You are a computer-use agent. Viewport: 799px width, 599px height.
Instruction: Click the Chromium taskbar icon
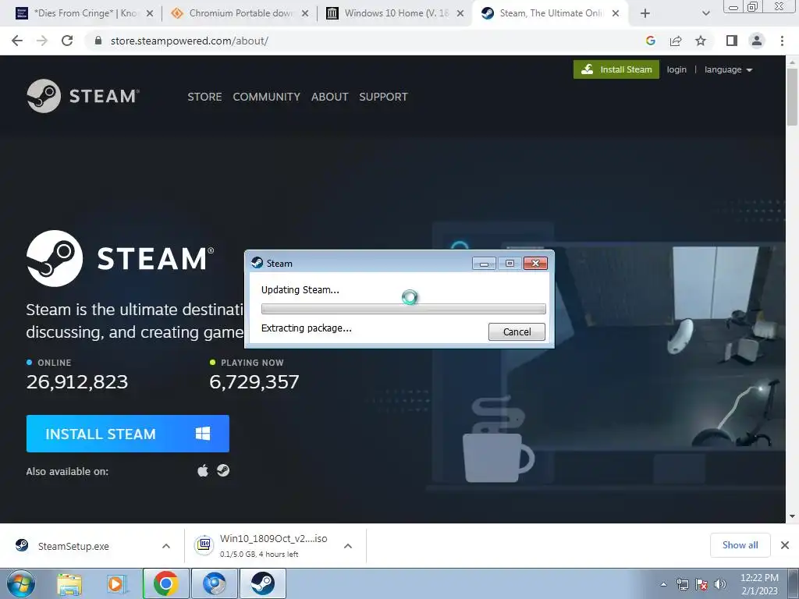[x=214, y=583]
